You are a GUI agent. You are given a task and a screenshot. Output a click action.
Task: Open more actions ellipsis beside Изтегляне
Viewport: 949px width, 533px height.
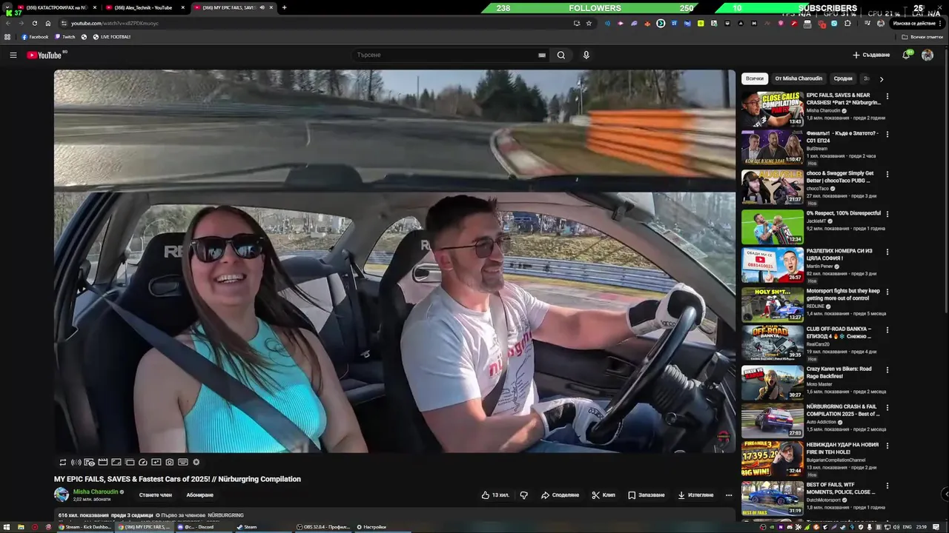tap(729, 495)
